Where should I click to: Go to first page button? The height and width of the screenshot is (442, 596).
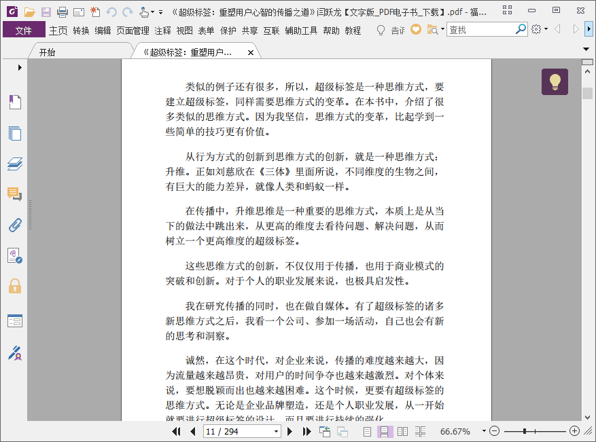(176, 431)
